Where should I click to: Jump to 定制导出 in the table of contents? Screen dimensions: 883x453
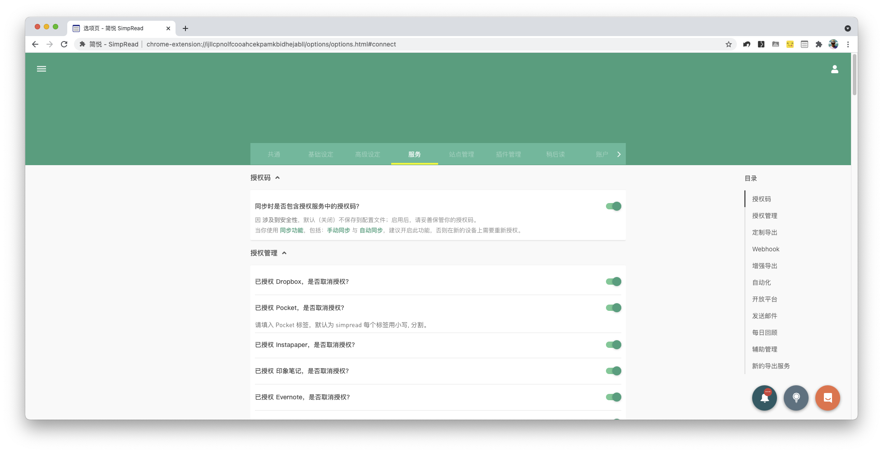[765, 232]
